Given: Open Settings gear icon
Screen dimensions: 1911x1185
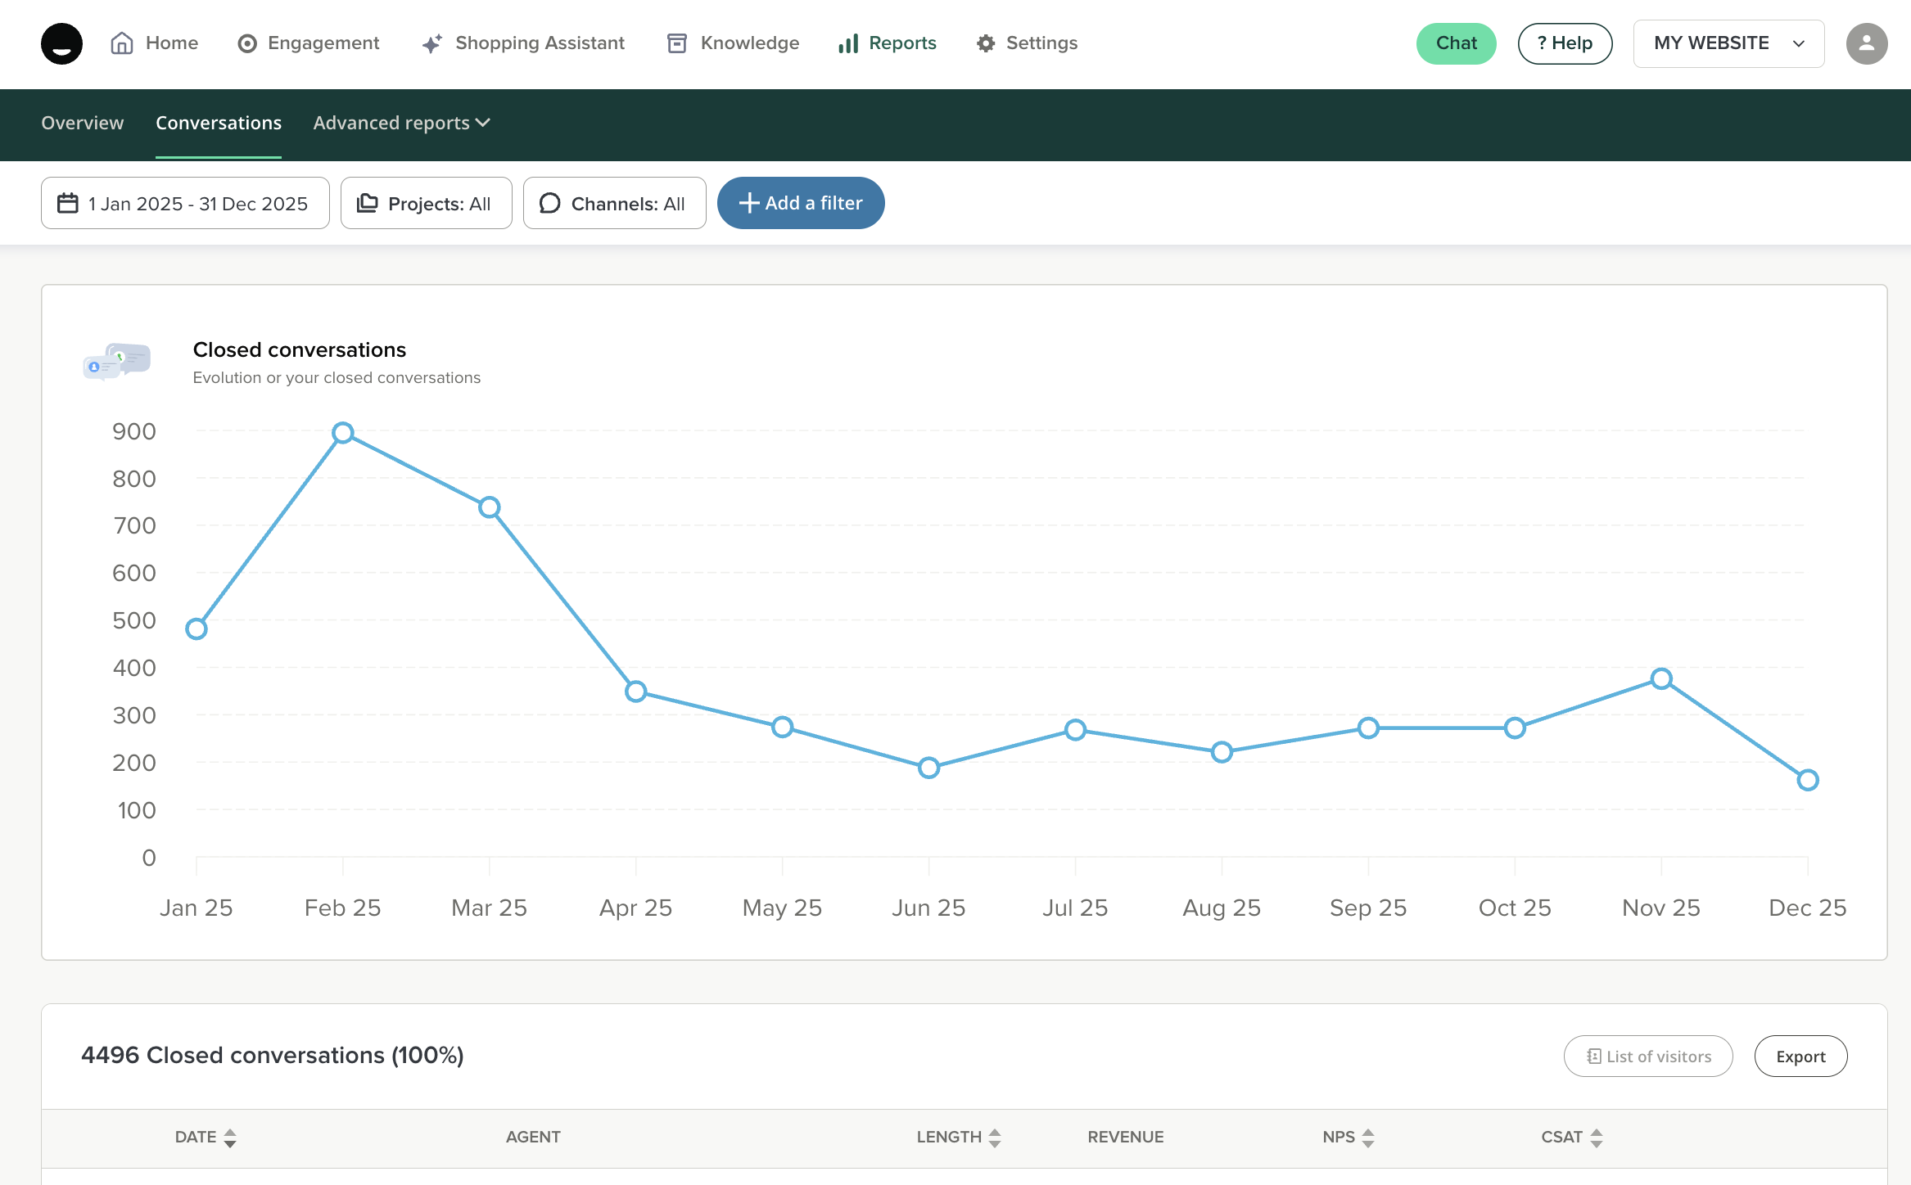Looking at the screenshot, I should [986, 43].
